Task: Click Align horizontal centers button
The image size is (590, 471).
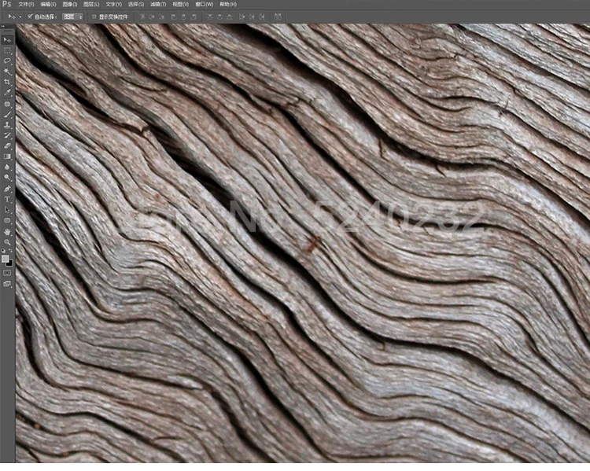Action: pyautogui.click(x=183, y=17)
